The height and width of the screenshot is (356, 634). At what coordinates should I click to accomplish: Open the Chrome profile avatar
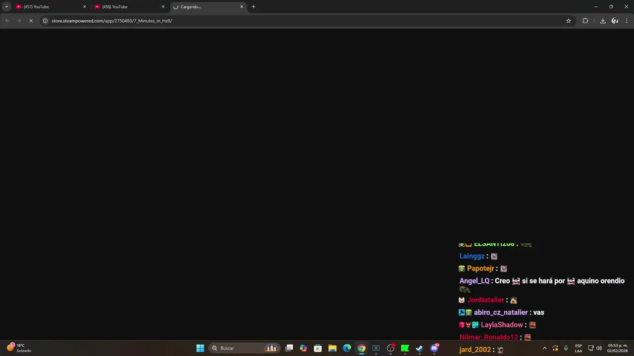(x=615, y=21)
